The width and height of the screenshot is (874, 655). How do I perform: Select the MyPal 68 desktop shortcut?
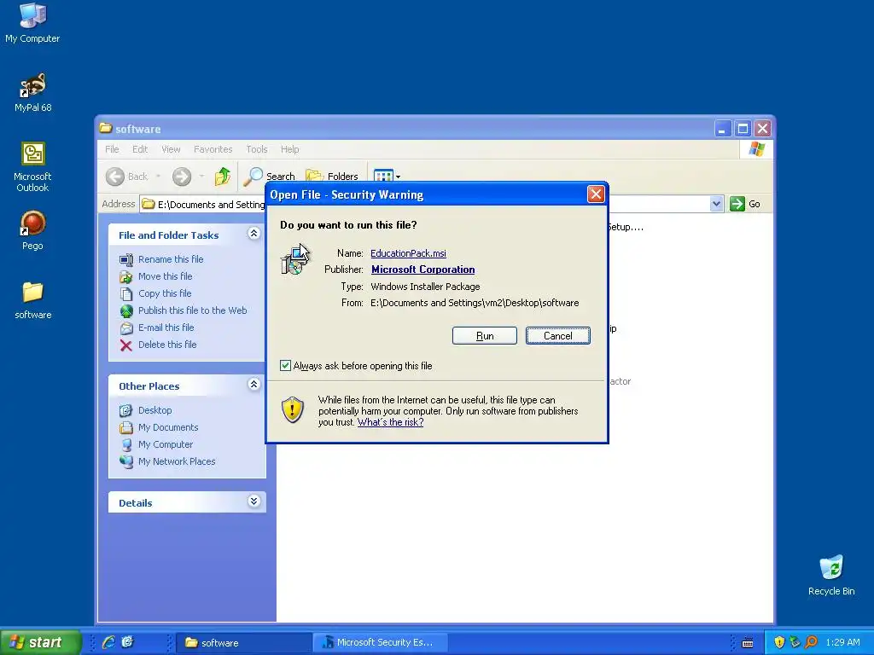tap(33, 93)
